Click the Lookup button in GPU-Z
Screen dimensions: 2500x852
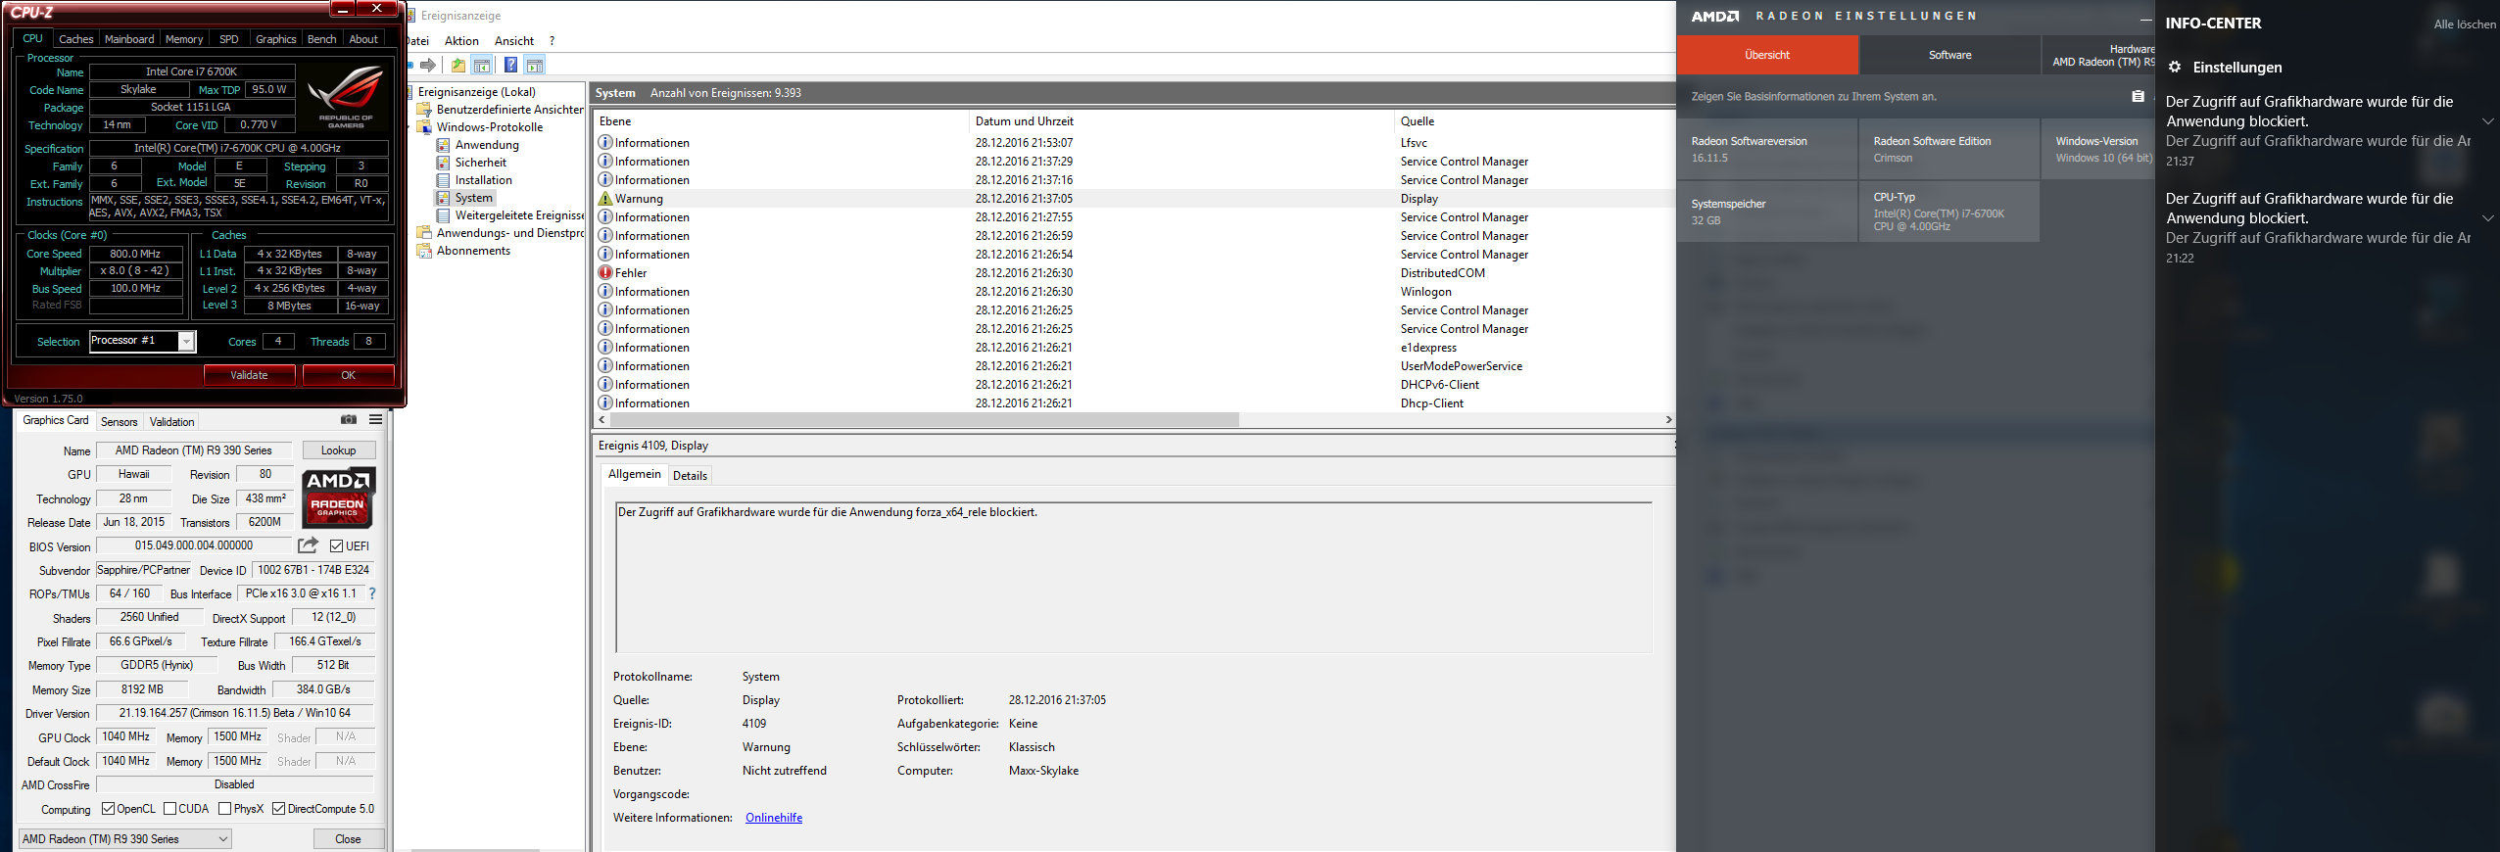(x=338, y=450)
